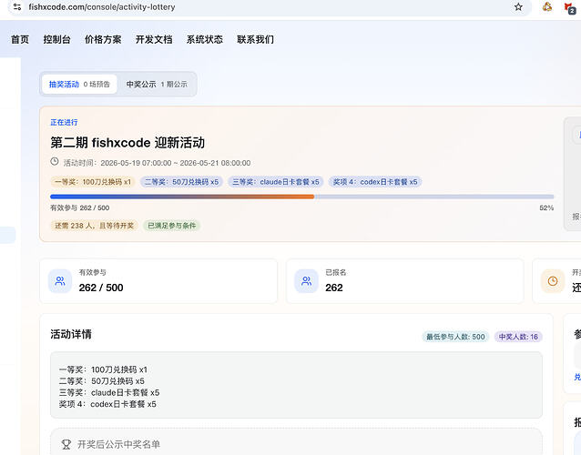Click the participation progress bar
The width and height of the screenshot is (581, 455).
[x=302, y=197]
